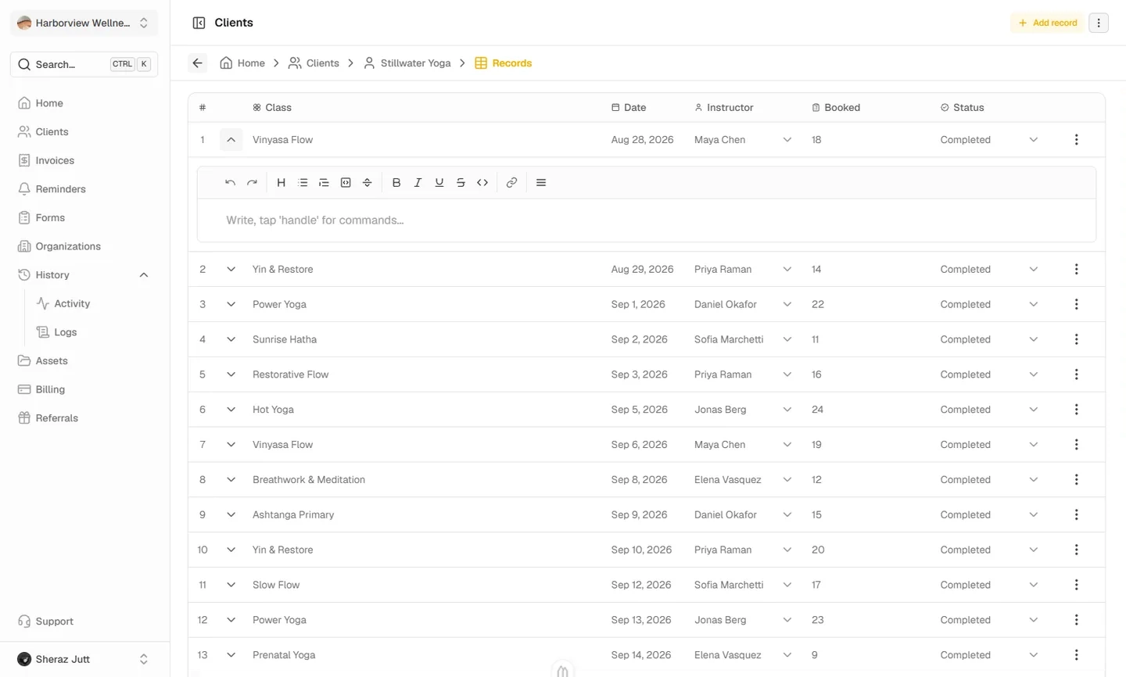Open page options three-dot menu top right
Screen dimensions: 1126x677
1099,23
